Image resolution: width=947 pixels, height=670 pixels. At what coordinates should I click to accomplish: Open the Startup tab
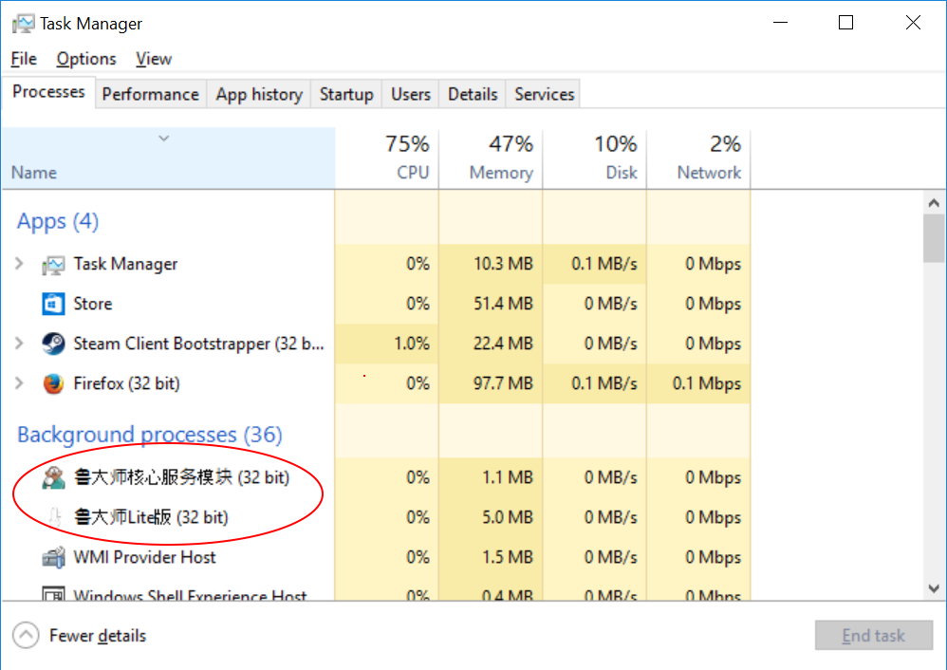click(346, 94)
